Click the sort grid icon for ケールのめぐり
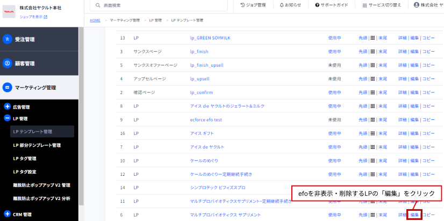 pos(373,161)
